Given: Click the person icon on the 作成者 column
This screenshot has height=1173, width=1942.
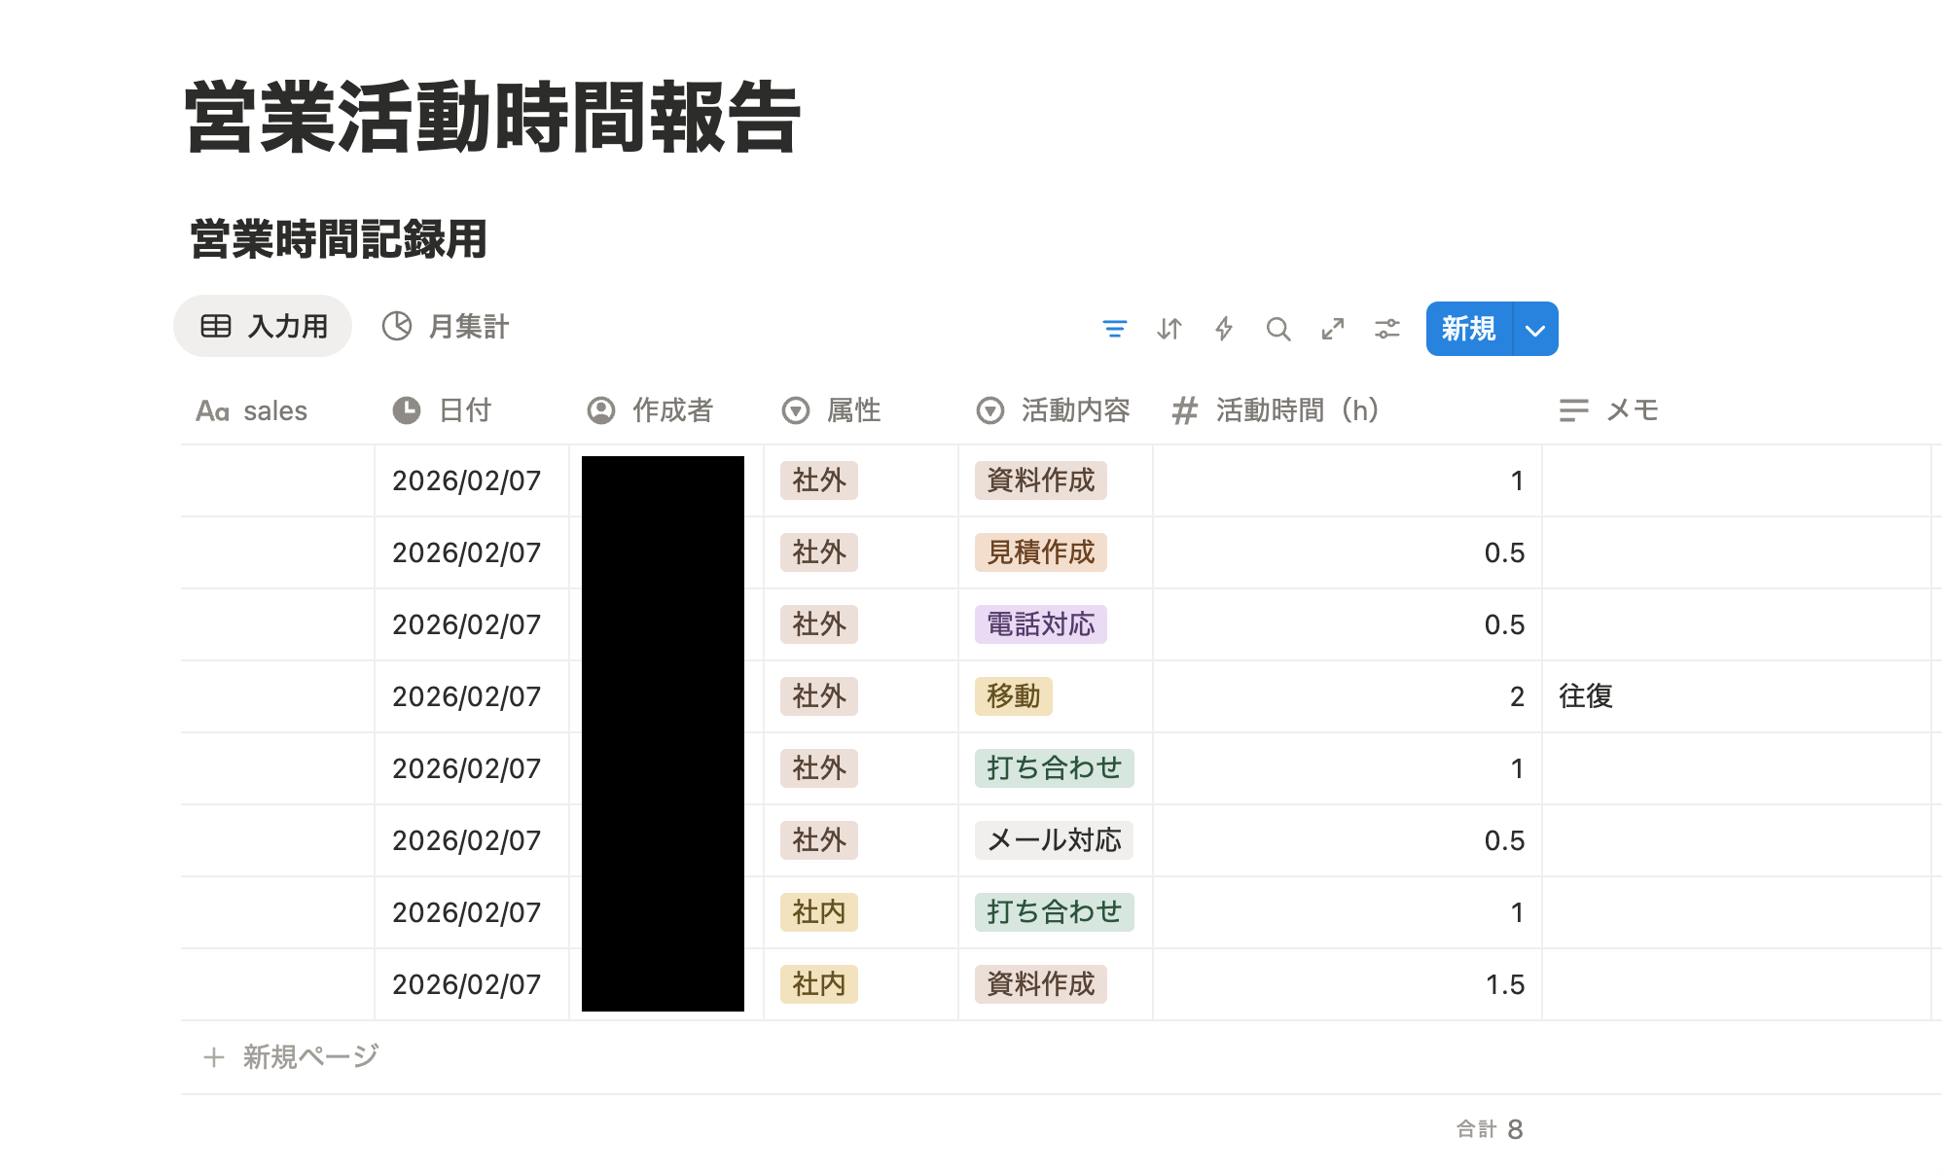Looking at the screenshot, I should [601, 410].
